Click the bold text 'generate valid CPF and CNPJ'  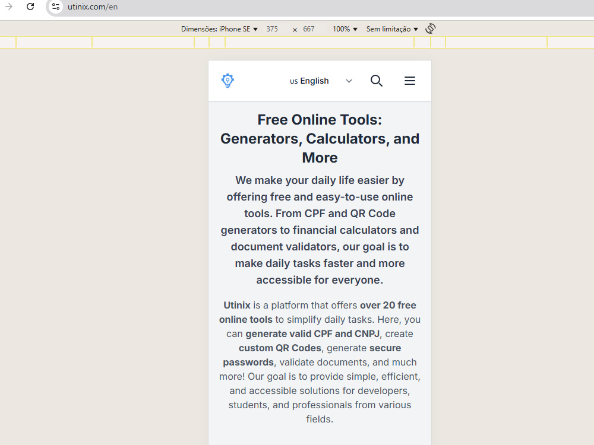pyautogui.click(x=312, y=333)
